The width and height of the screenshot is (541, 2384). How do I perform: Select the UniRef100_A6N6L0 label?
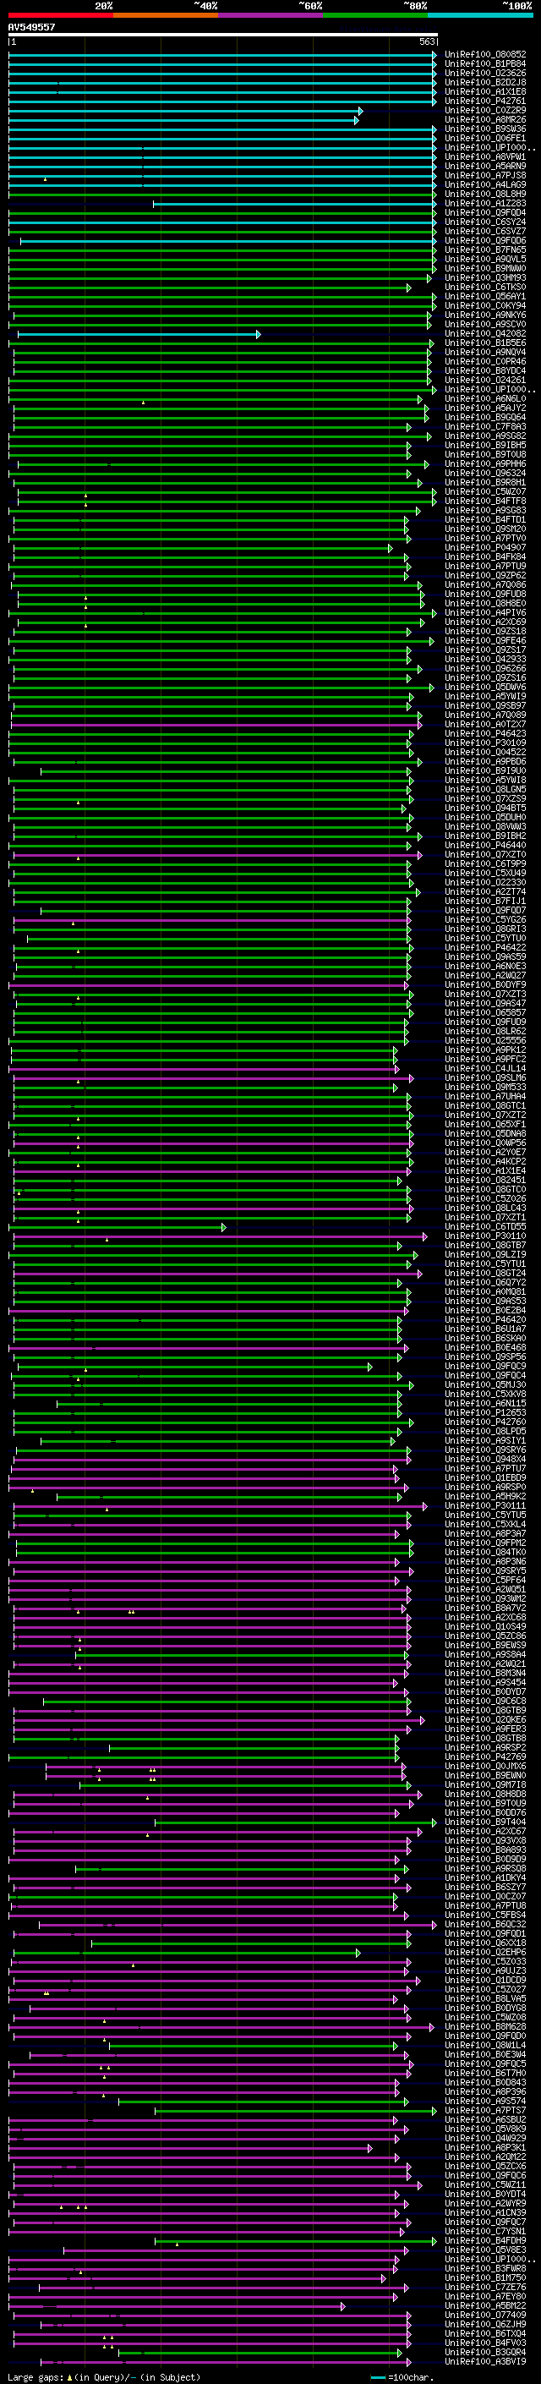485,399
